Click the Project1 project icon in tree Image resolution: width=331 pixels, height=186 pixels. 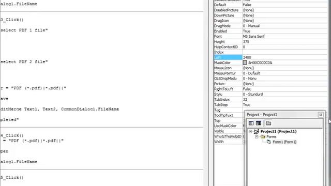[x=257, y=131]
